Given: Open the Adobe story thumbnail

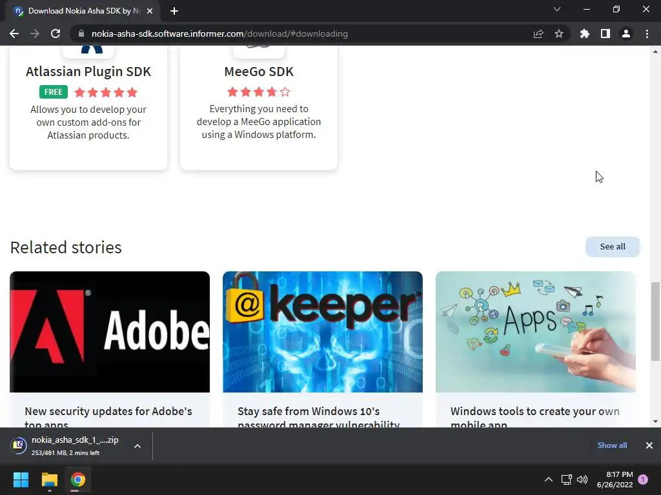Looking at the screenshot, I should (x=110, y=332).
